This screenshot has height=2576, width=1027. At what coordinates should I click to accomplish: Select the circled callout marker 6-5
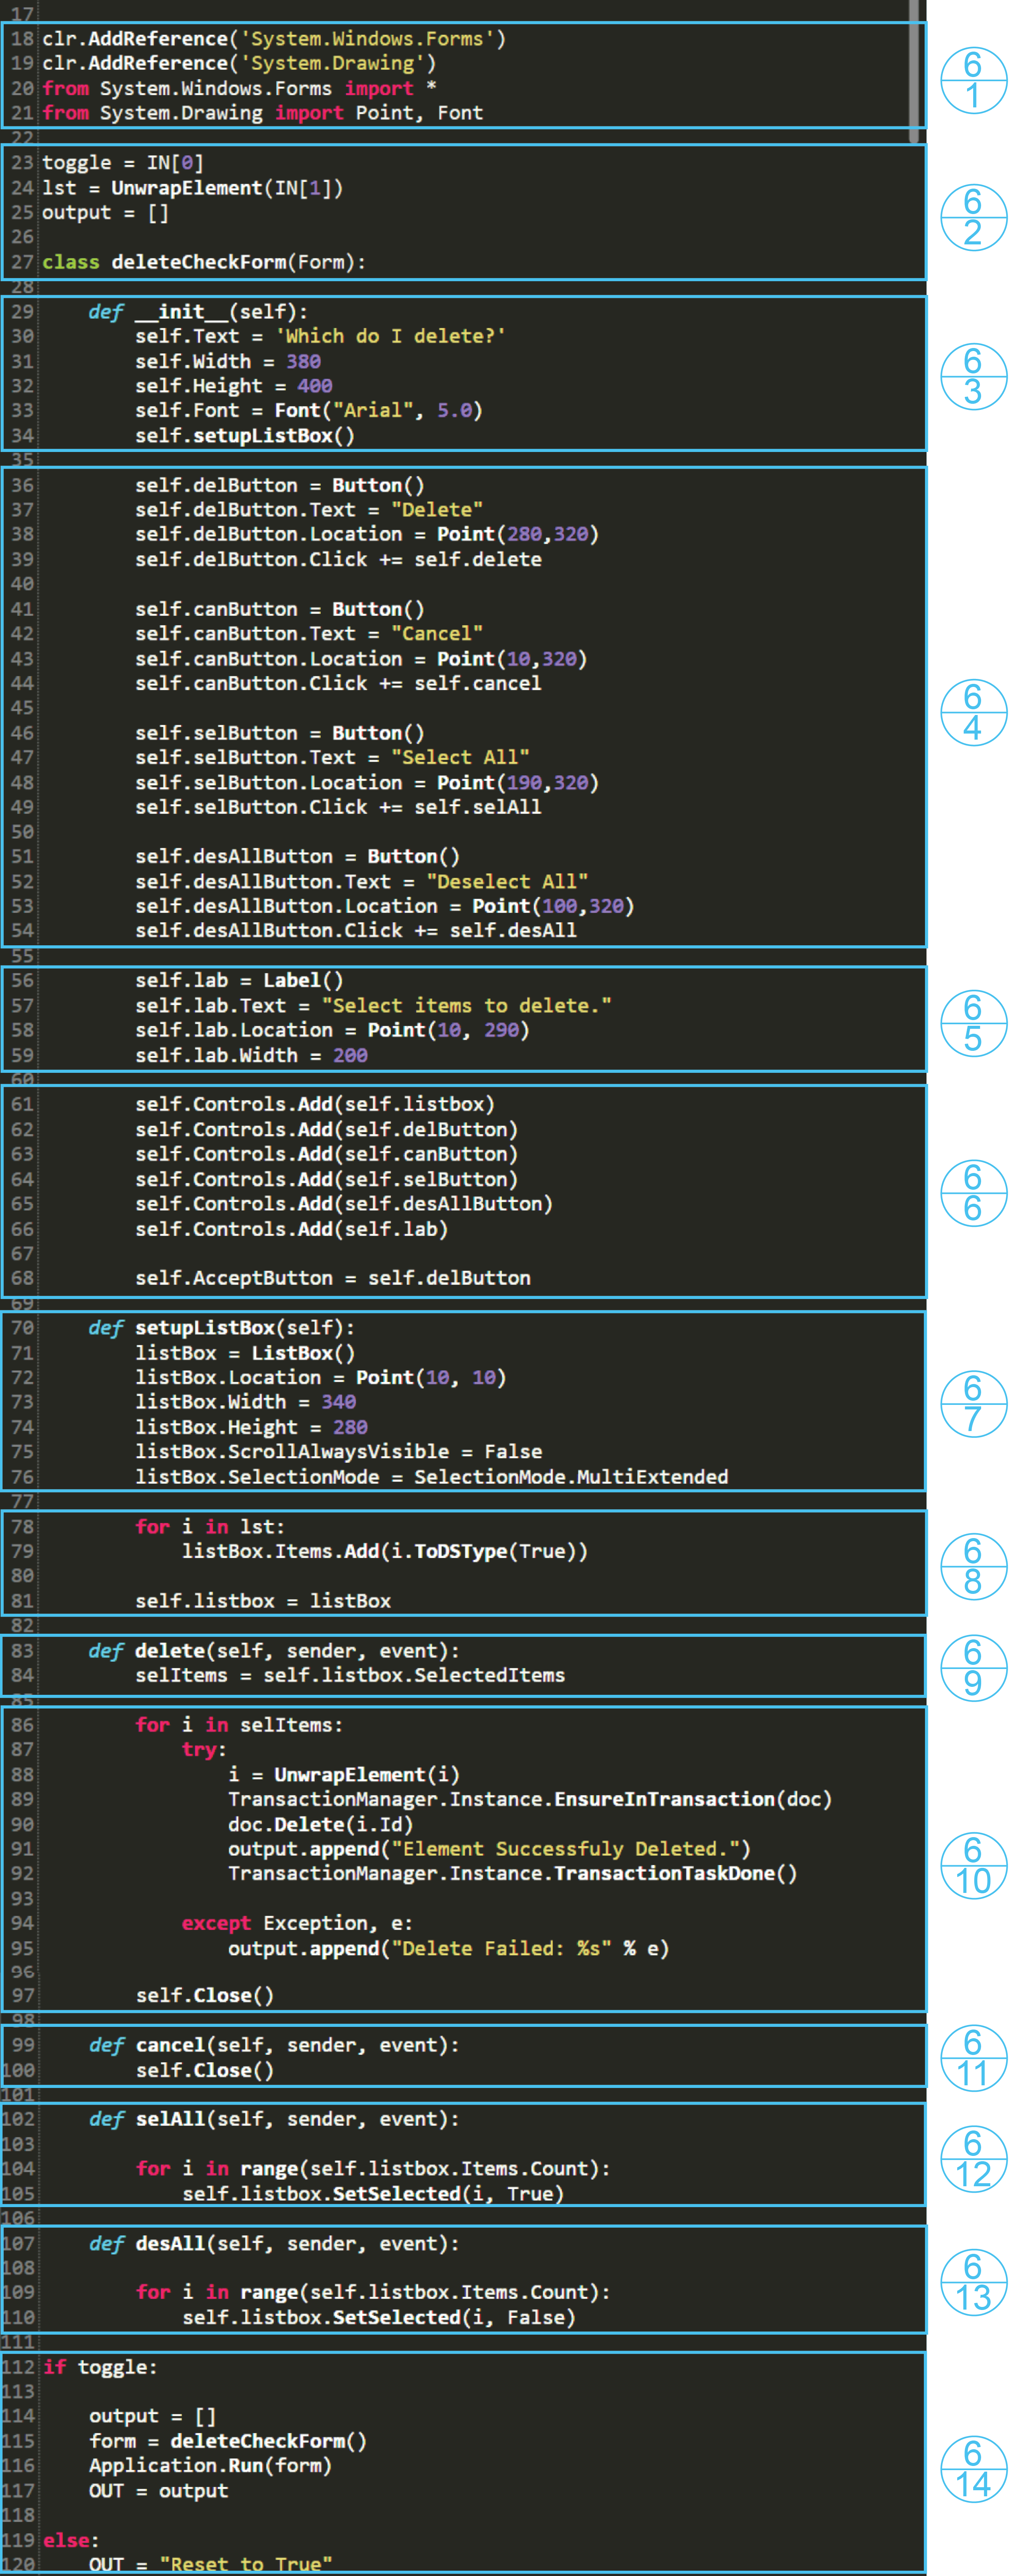click(x=973, y=1023)
